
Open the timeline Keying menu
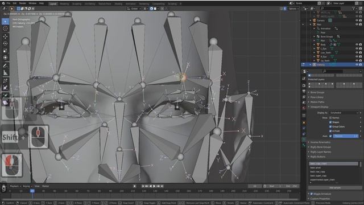(27, 186)
